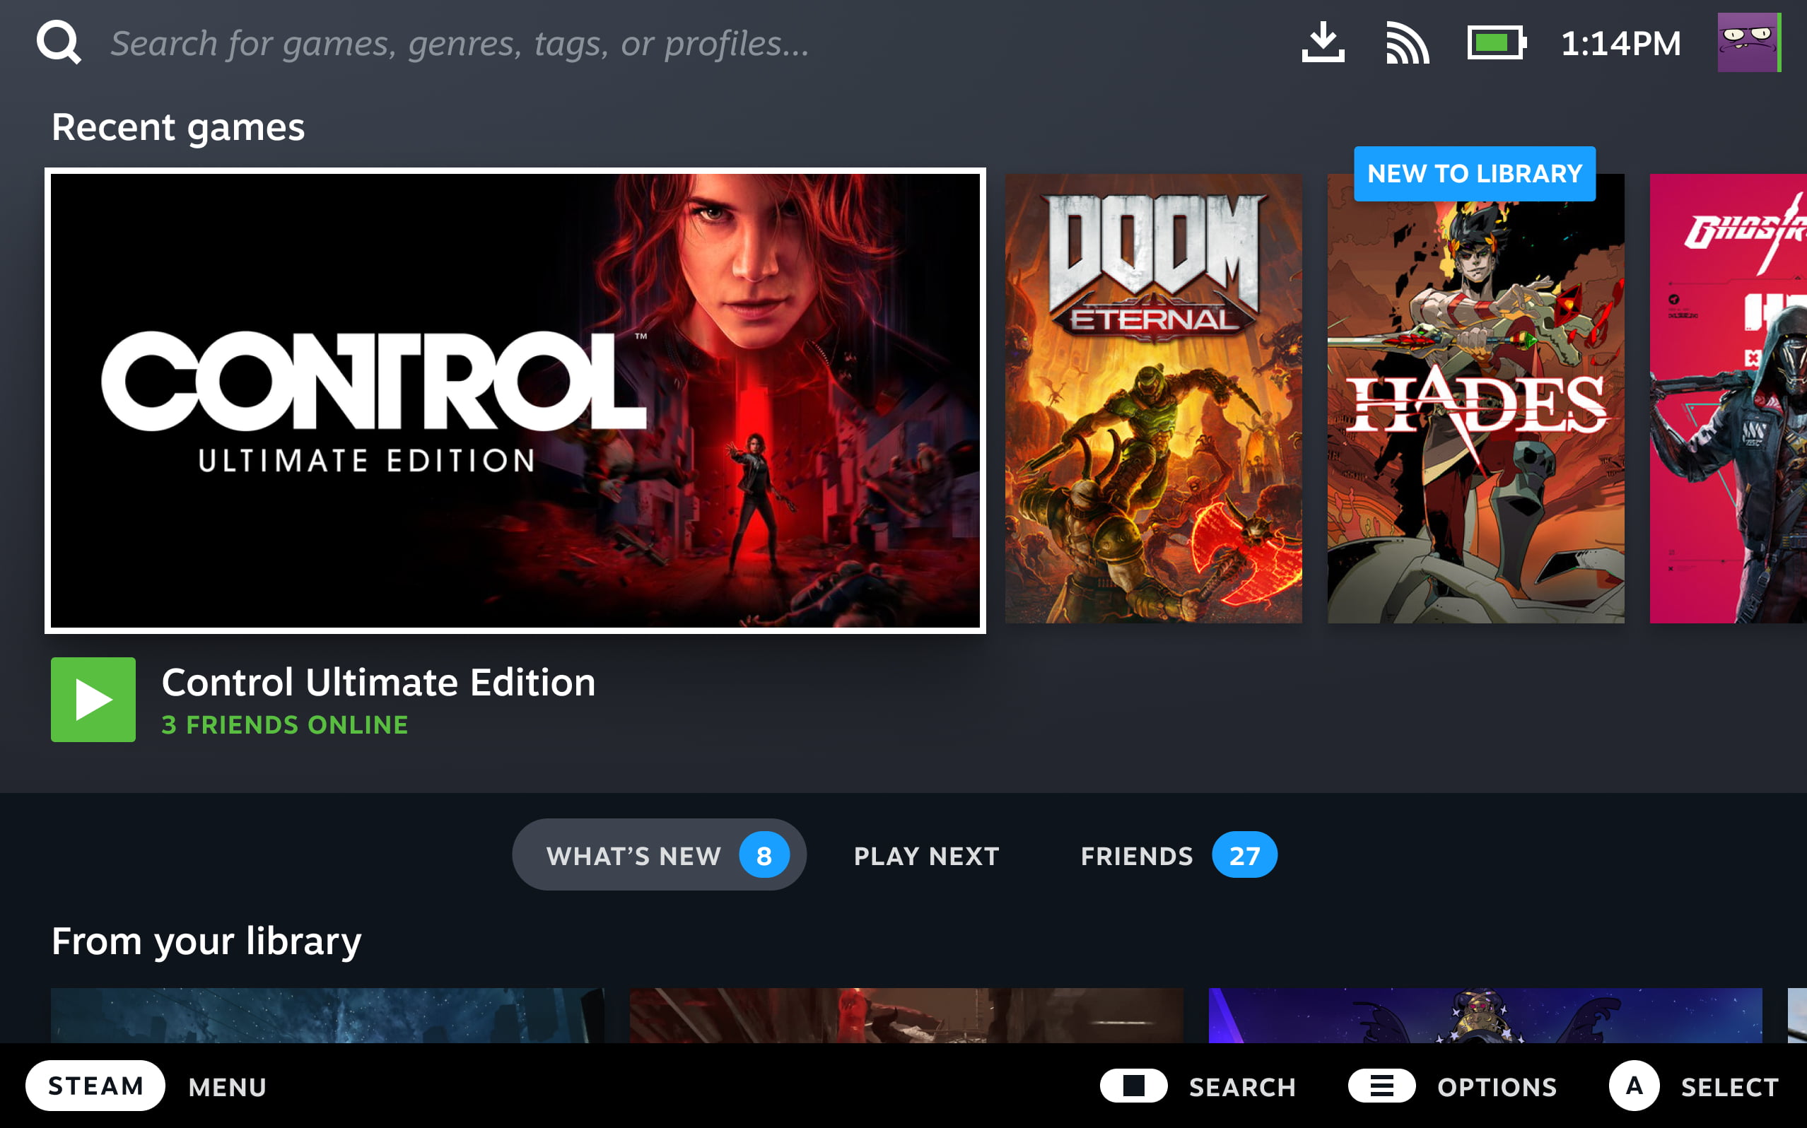The height and width of the screenshot is (1128, 1807).
Task: Click the SEARCH trackpad icon in the bottom bar
Action: [x=1135, y=1086]
